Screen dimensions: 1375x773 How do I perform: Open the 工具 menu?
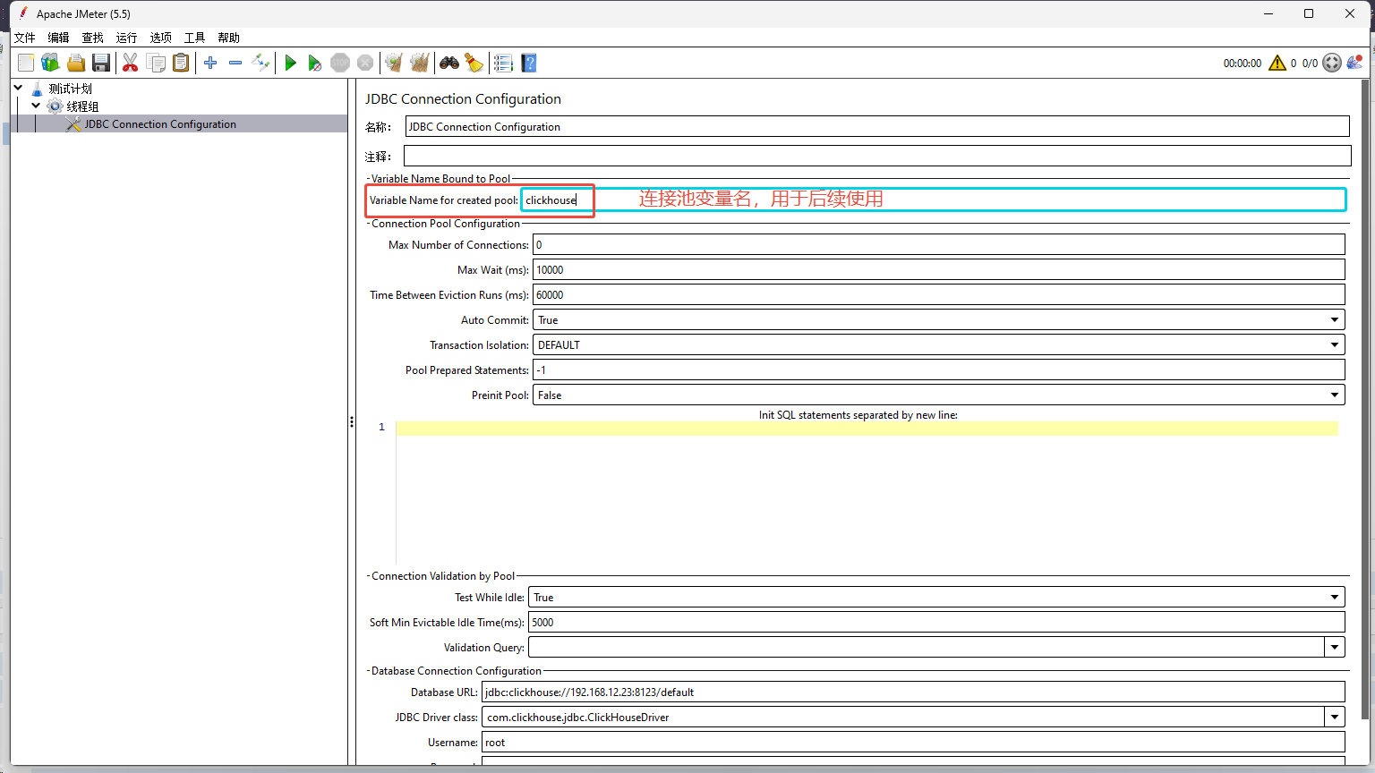click(x=195, y=38)
